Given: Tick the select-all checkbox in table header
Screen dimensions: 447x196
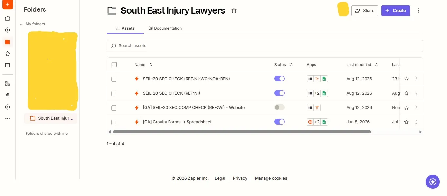Looking at the screenshot, I should pyautogui.click(x=114, y=65).
